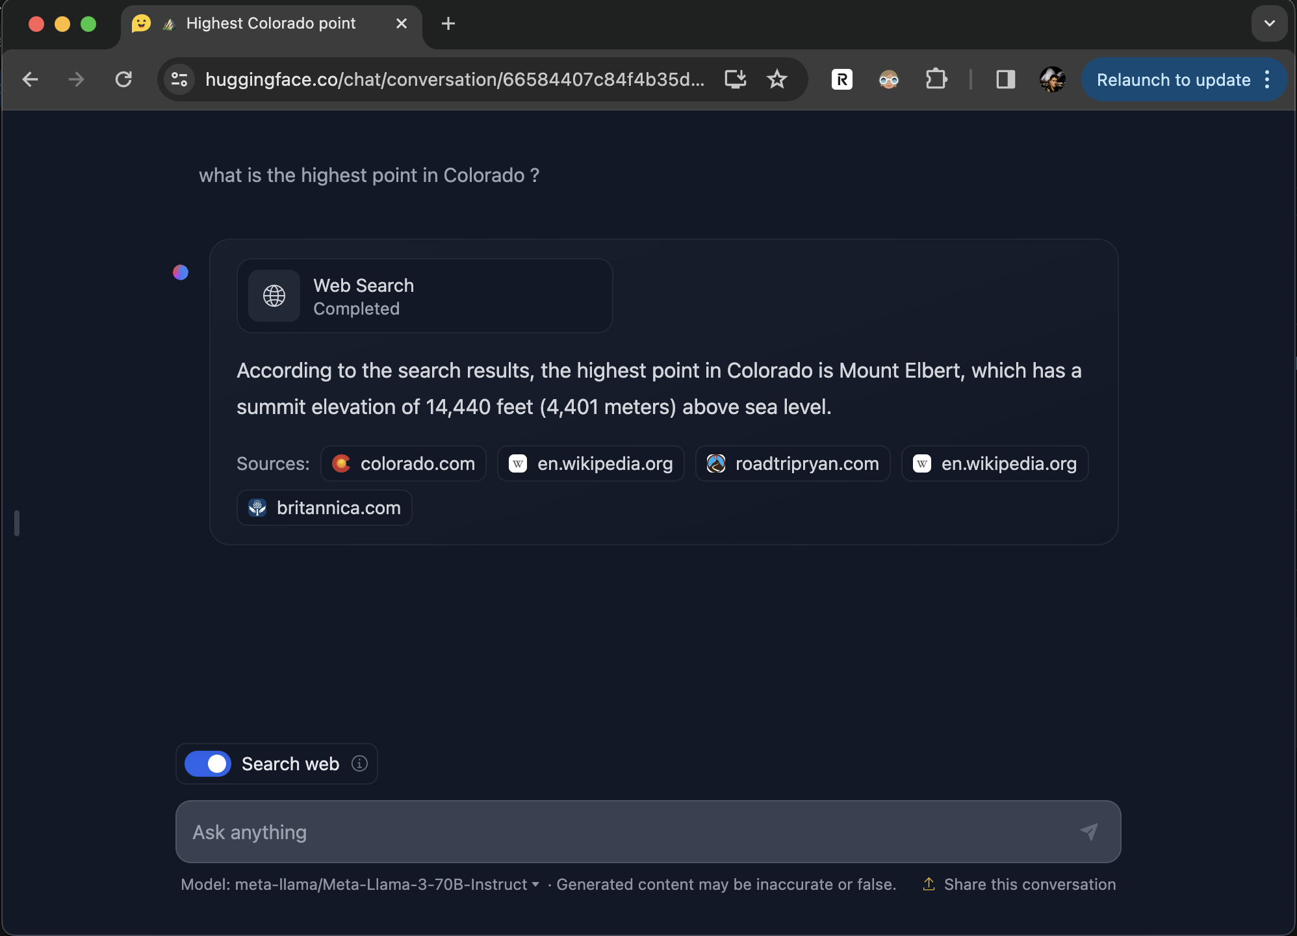Click inside the Ask anything input field
The height and width of the screenshot is (936, 1297).
pyautogui.click(x=585, y=832)
